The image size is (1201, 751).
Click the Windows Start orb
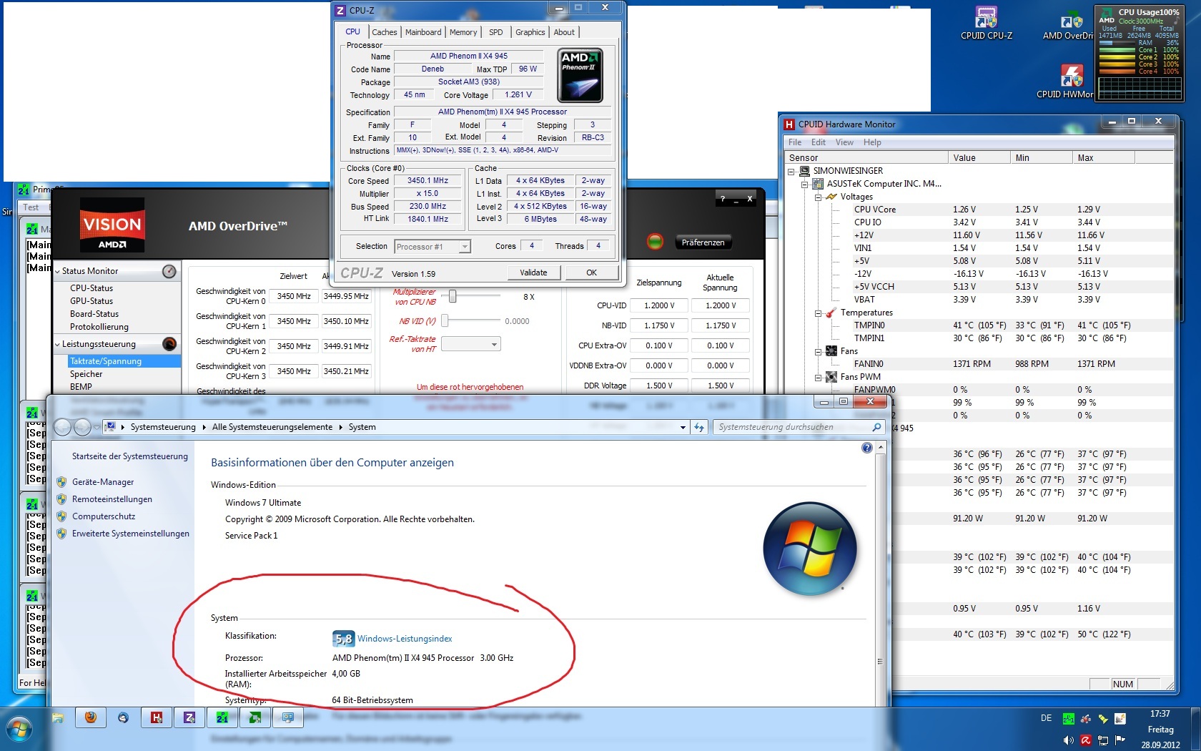point(19,730)
